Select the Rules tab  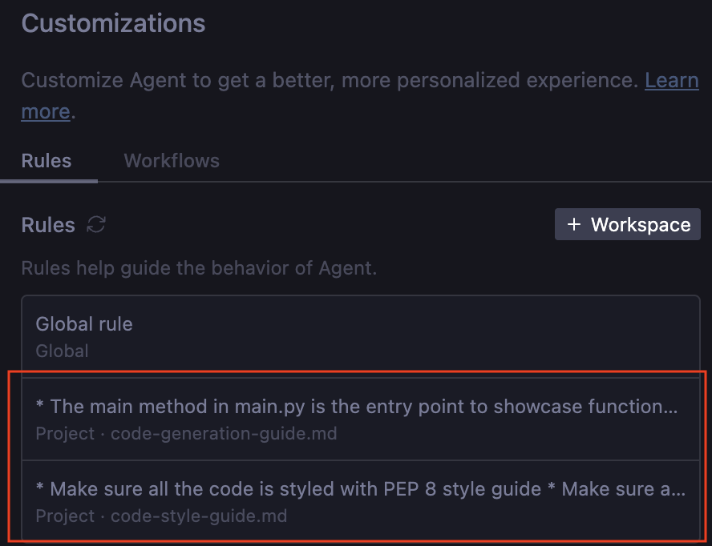(47, 161)
